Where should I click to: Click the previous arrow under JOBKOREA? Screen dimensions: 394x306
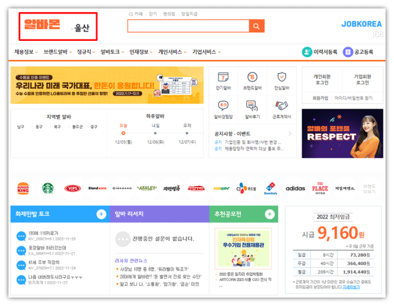point(376,34)
